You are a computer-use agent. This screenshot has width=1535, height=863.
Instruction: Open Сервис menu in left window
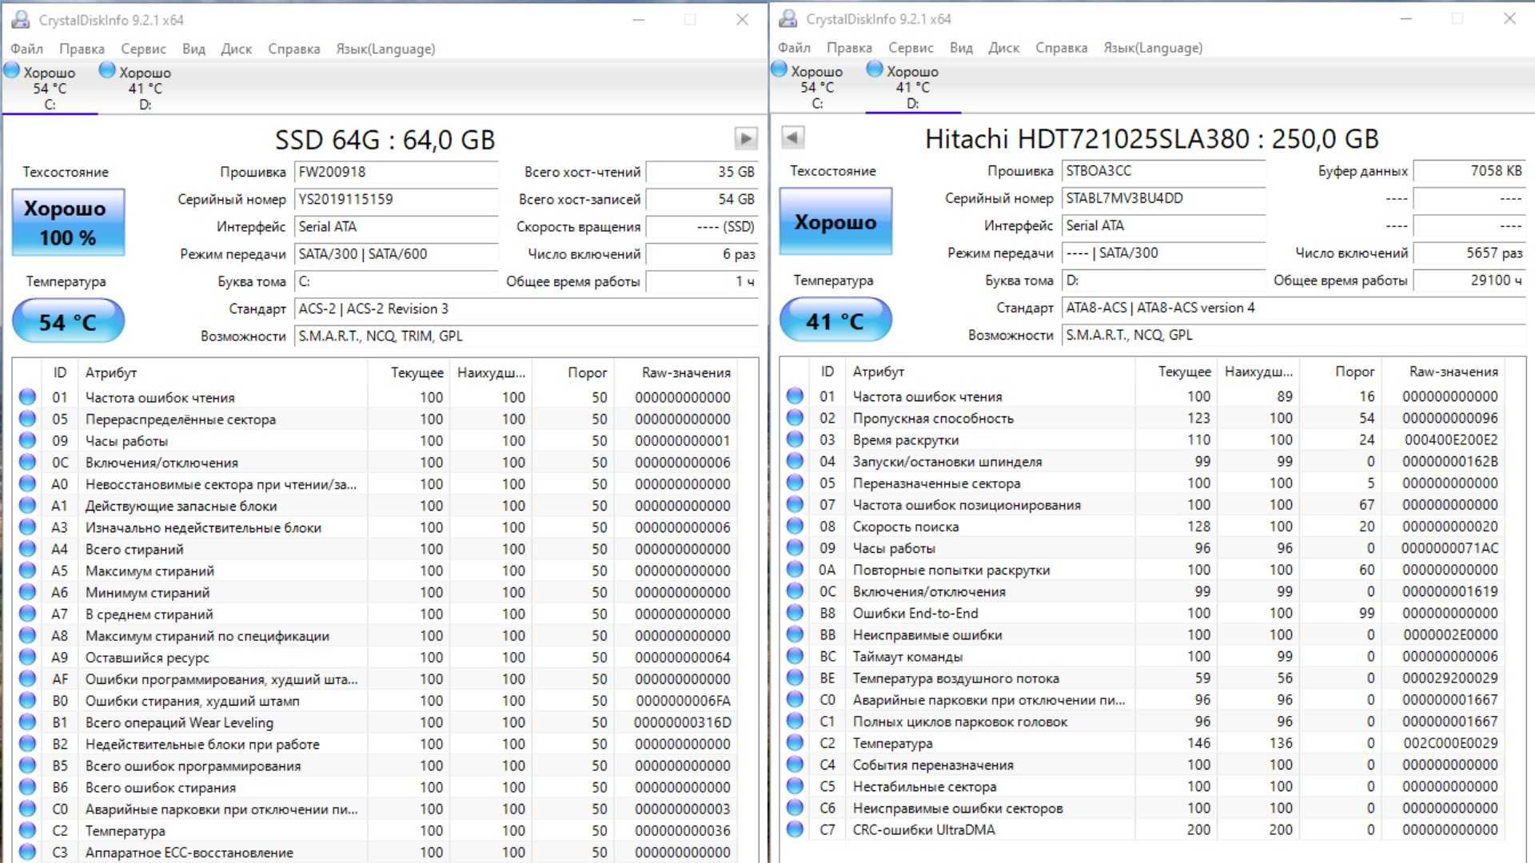click(x=143, y=49)
